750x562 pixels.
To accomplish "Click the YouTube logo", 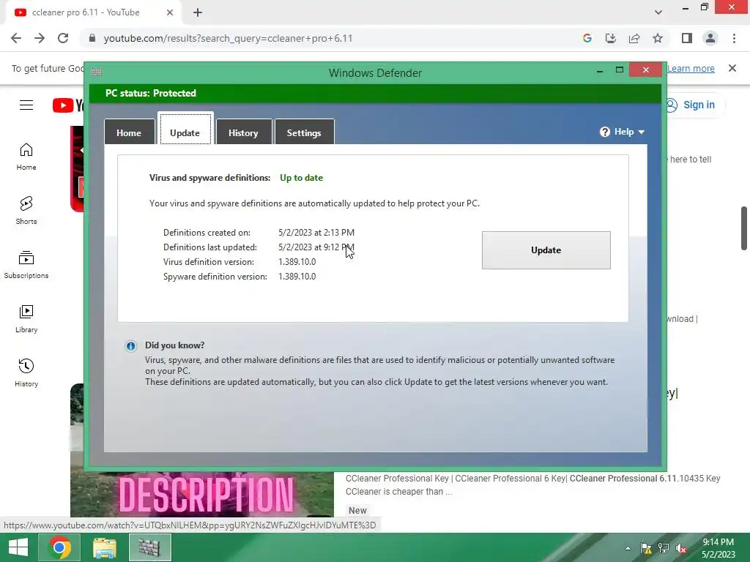I will (68, 105).
